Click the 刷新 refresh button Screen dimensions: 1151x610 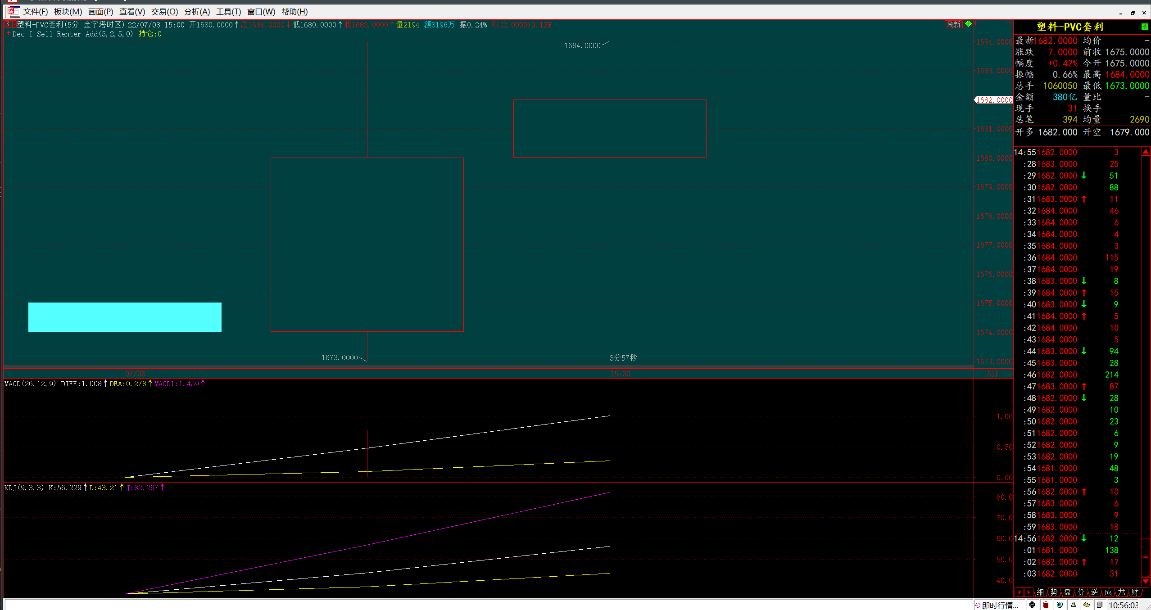point(953,24)
